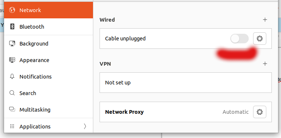
Task: Open Network Proxy gear settings
Action: click(259, 112)
